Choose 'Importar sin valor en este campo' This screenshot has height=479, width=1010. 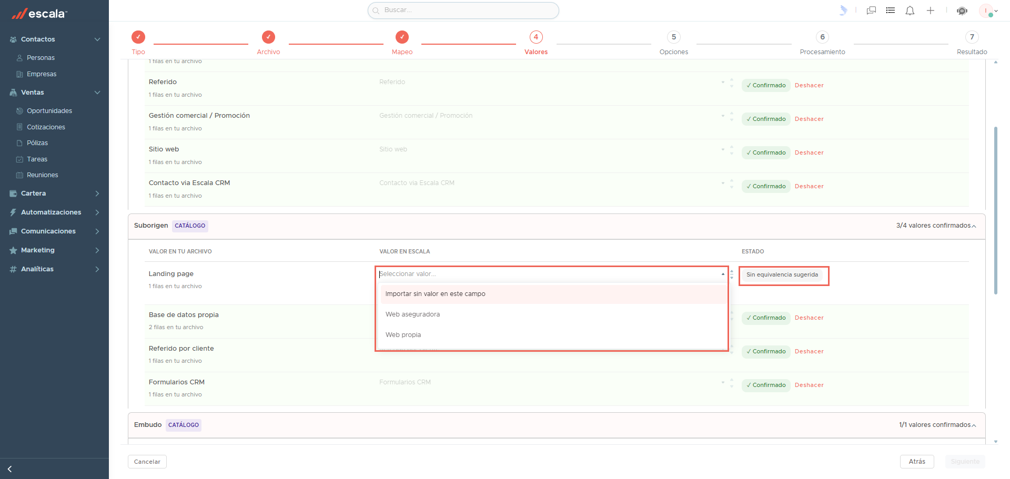click(x=553, y=294)
